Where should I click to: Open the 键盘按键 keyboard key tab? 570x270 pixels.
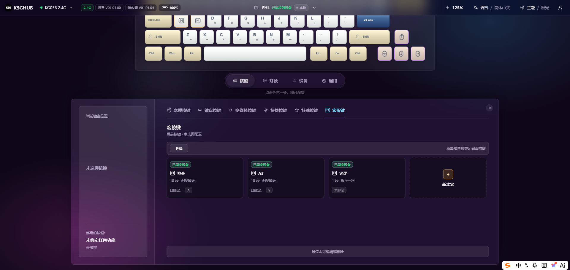point(210,110)
